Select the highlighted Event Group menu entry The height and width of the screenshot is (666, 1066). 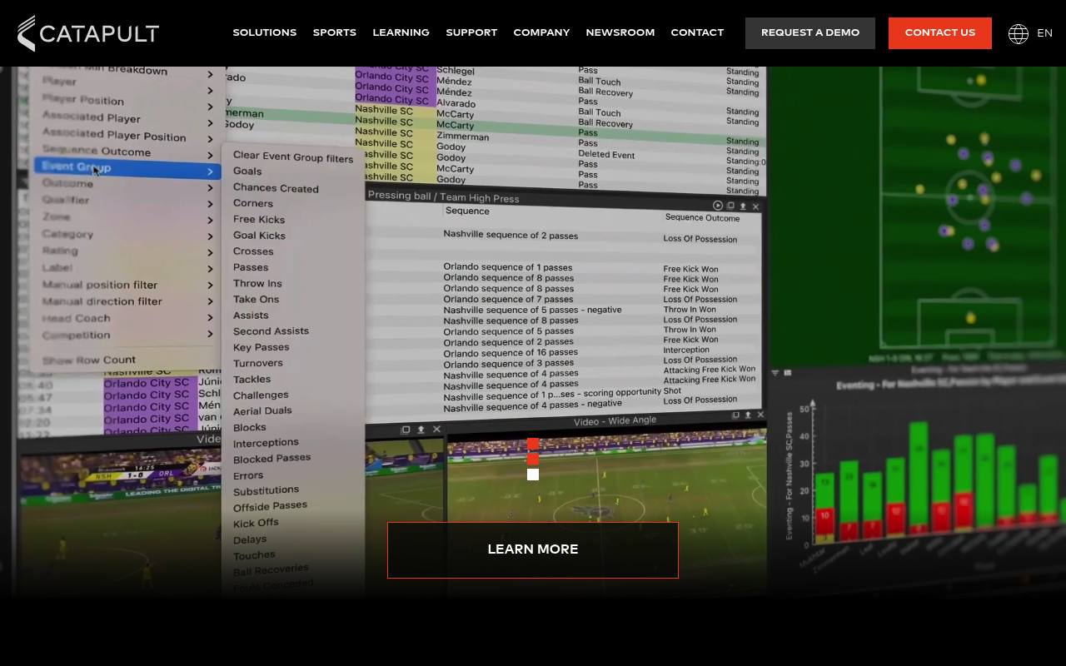pos(127,168)
